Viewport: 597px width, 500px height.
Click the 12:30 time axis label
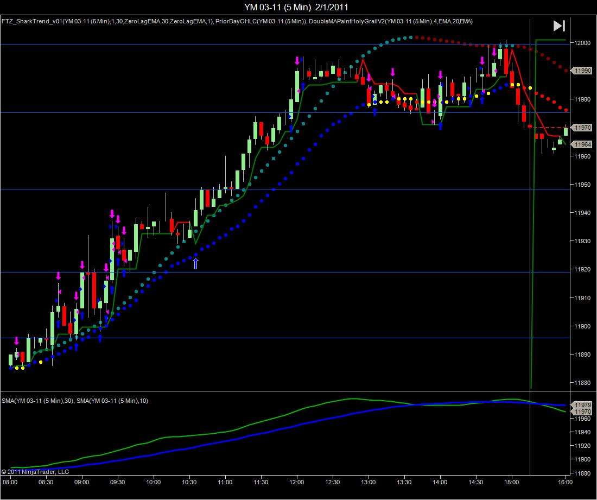tap(332, 482)
